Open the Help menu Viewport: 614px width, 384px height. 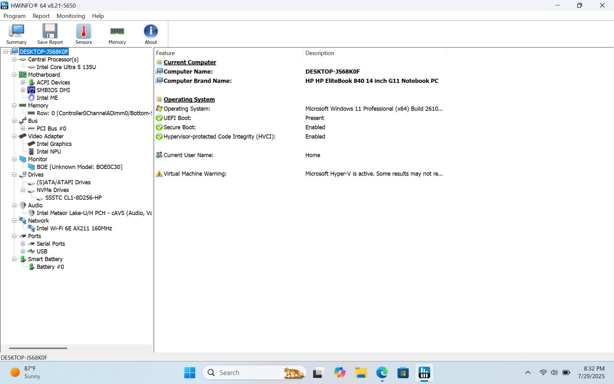click(x=98, y=16)
